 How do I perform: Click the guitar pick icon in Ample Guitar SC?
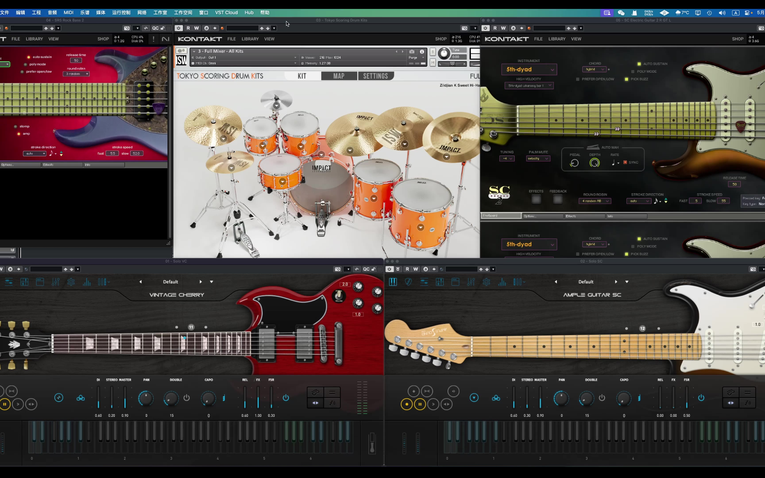[x=408, y=282]
